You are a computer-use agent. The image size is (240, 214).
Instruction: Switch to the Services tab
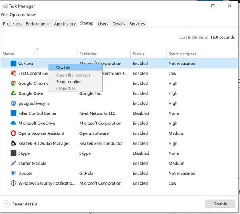[x=137, y=24]
